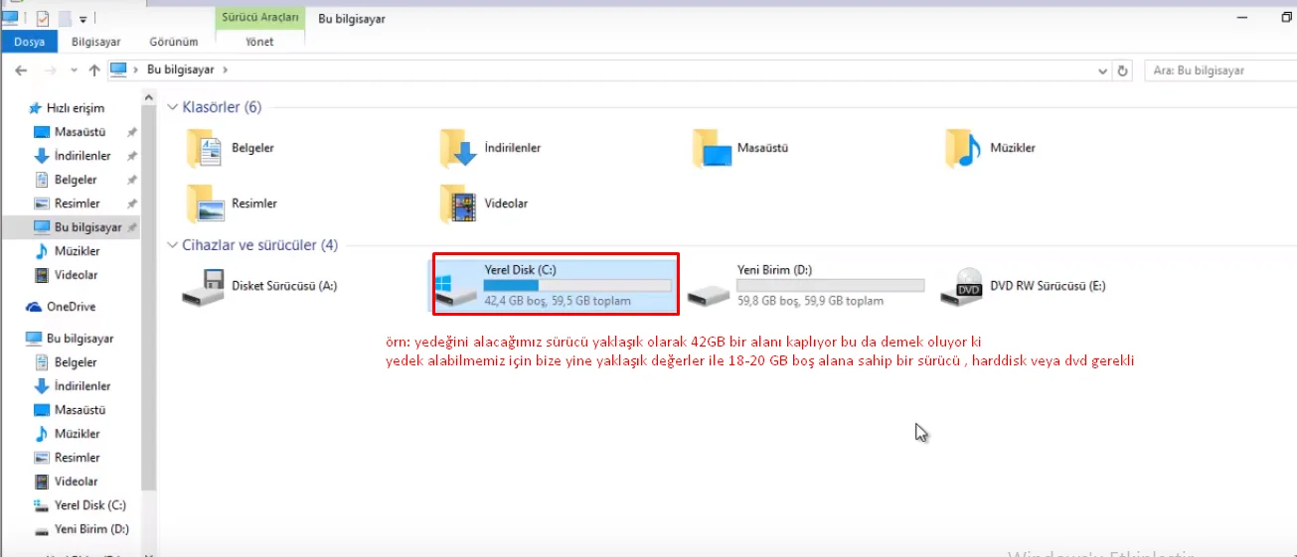Open the recent locations dropdown arrow

click(x=74, y=70)
